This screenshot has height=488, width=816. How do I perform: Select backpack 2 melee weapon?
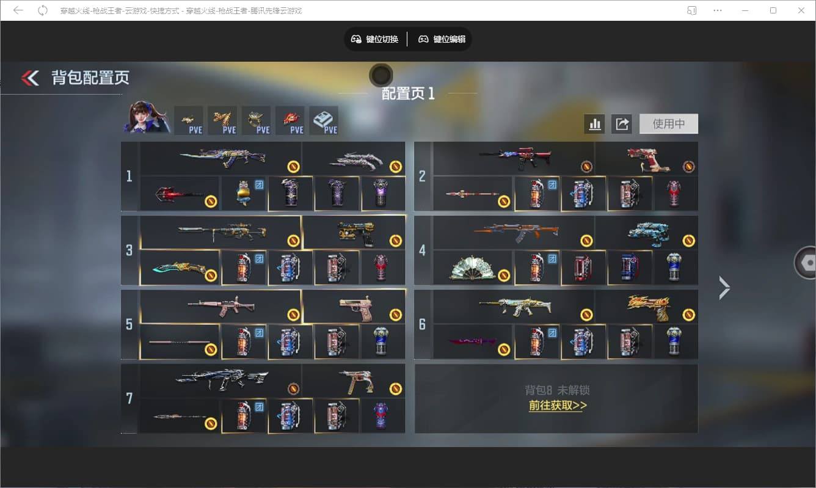click(473, 194)
